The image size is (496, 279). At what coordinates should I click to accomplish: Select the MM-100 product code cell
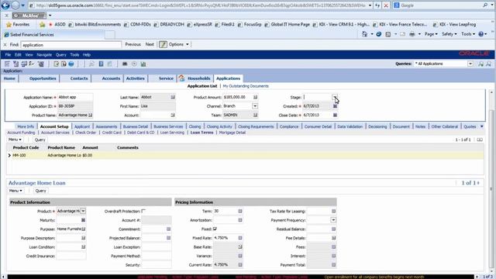pyautogui.click(x=19, y=155)
